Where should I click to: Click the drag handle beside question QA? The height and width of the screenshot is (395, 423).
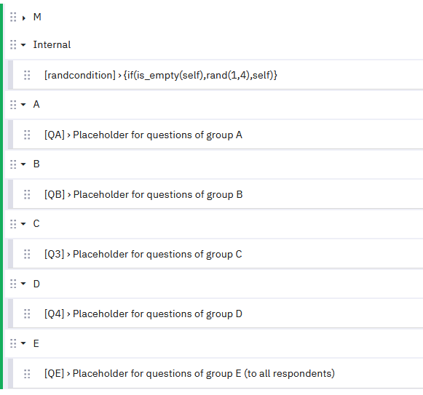coord(27,135)
